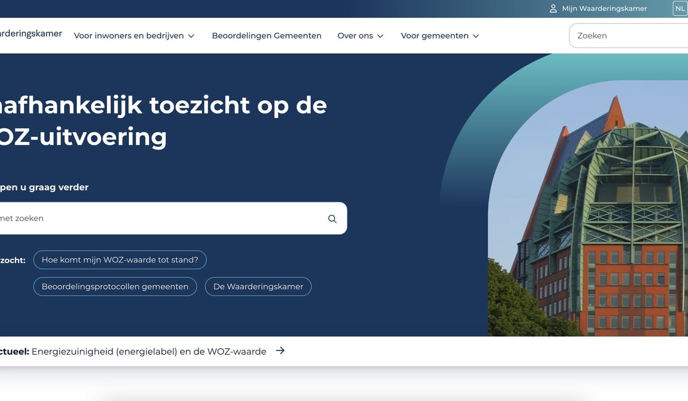This screenshot has height=401, width=688.
Task: Open the Mijn Waarderingskamer link
Action: (604, 9)
